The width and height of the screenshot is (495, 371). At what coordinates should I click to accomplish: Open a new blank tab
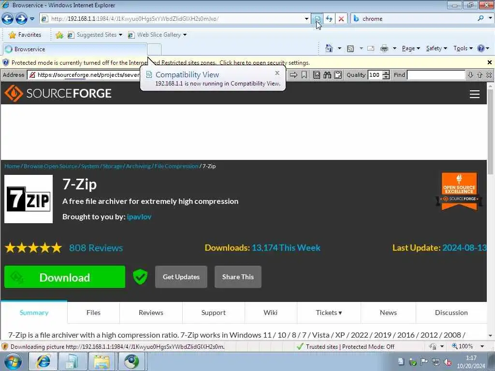point(154,50)
